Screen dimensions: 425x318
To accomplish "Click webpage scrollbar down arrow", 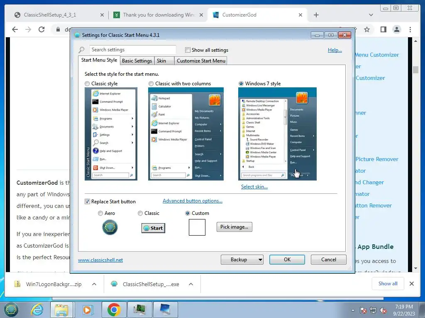I will (415, 268).
